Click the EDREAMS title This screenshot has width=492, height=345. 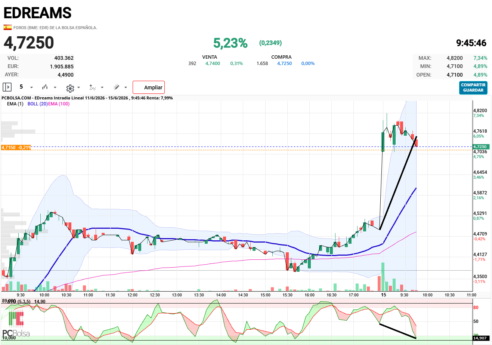(37, 13)
